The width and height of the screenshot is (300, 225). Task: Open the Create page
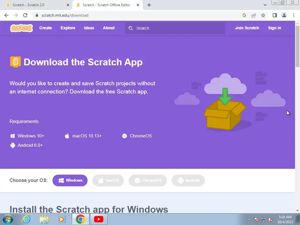45,28
